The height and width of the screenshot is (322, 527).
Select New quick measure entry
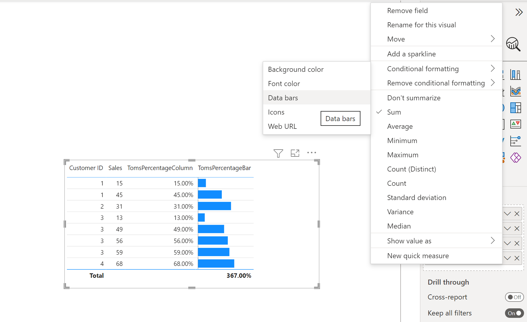[x=436, y=256]
